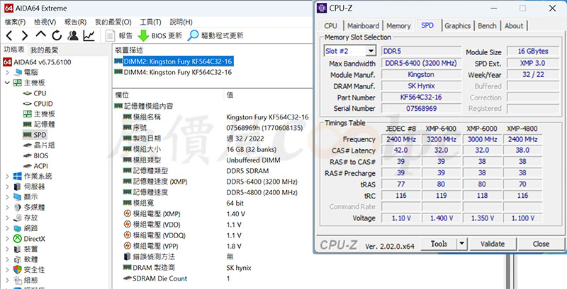Click the 軟體 software icon in tree

pos(17,259)
